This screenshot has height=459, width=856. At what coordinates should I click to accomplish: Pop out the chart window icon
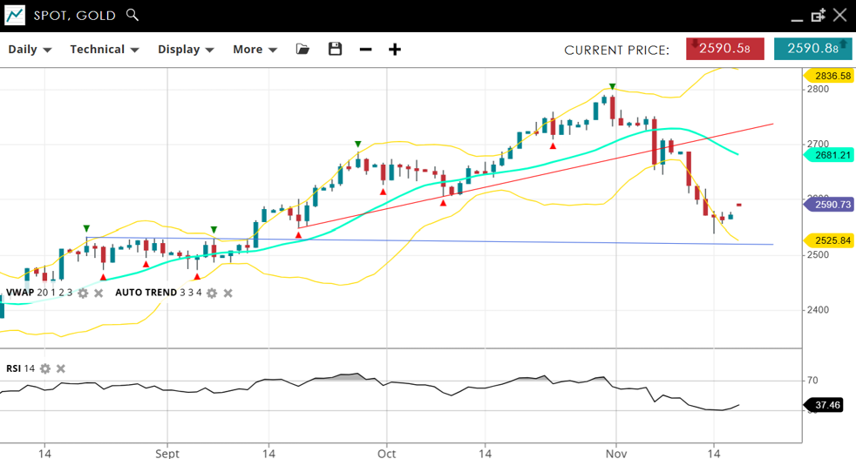(818, 15)
